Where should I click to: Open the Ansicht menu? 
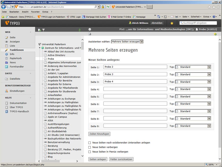coord(25,12)
